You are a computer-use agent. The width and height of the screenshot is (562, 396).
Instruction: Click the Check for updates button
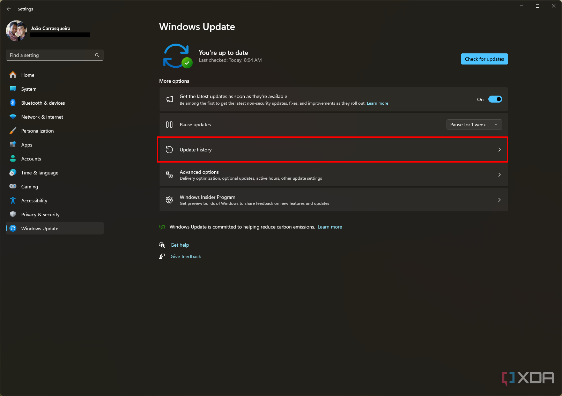pyautogui.click(x=484, y=59)
